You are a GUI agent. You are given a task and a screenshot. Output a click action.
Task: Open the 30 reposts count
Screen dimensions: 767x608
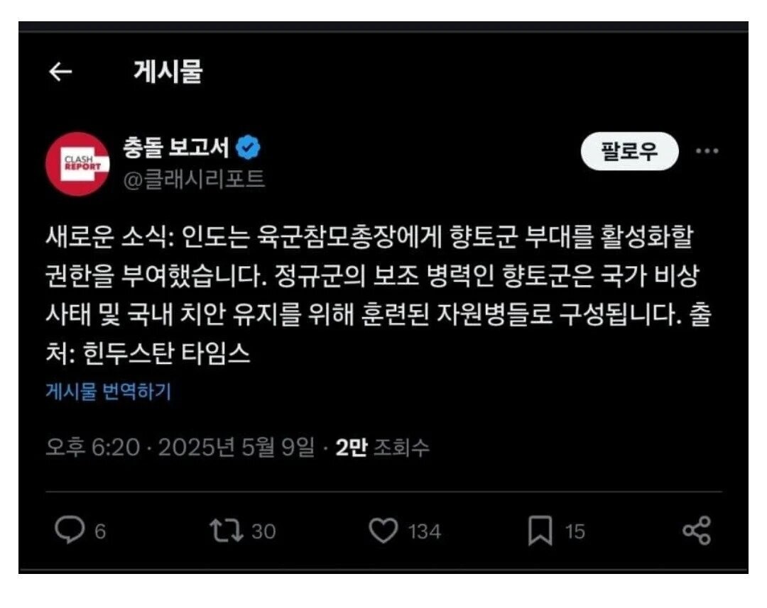[x=263, y=531]
